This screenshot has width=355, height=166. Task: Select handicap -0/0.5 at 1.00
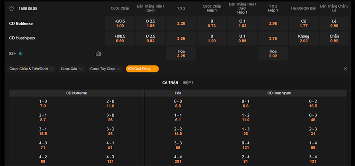pyautogui.click(x=120, y=24)
